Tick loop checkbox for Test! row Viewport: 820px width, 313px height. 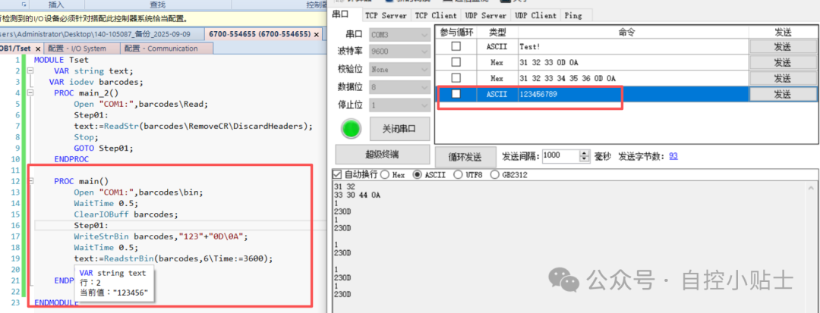coord(456,46)
